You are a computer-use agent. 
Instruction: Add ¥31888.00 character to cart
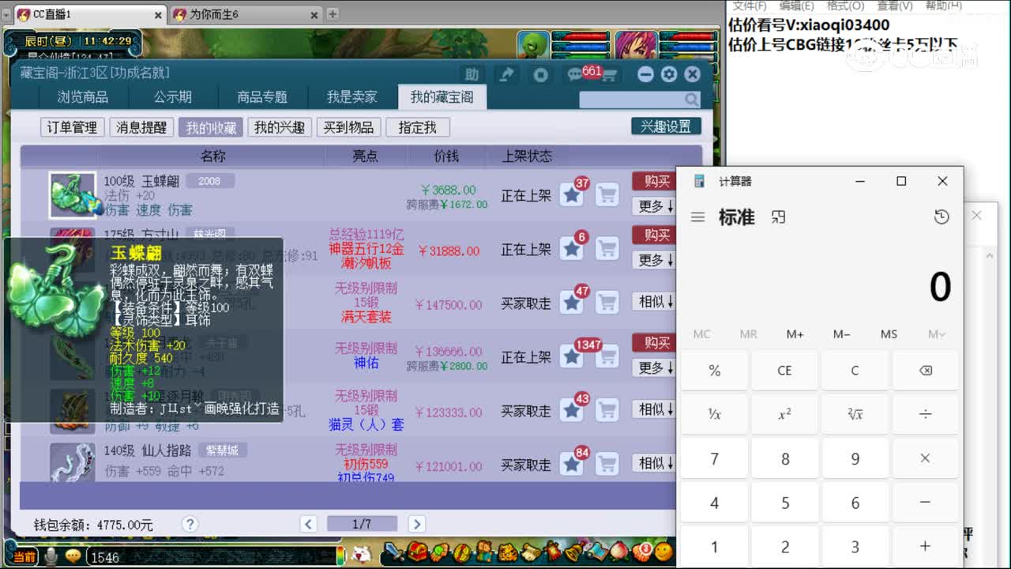[x=607, y=249]
